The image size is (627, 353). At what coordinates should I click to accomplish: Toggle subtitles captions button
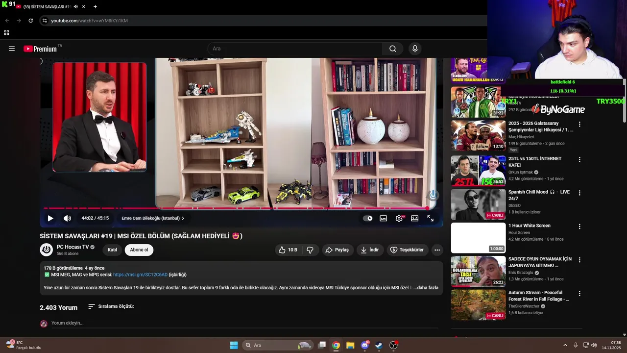click(384, 218)
